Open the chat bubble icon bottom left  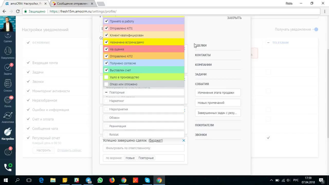click(8, 152)
